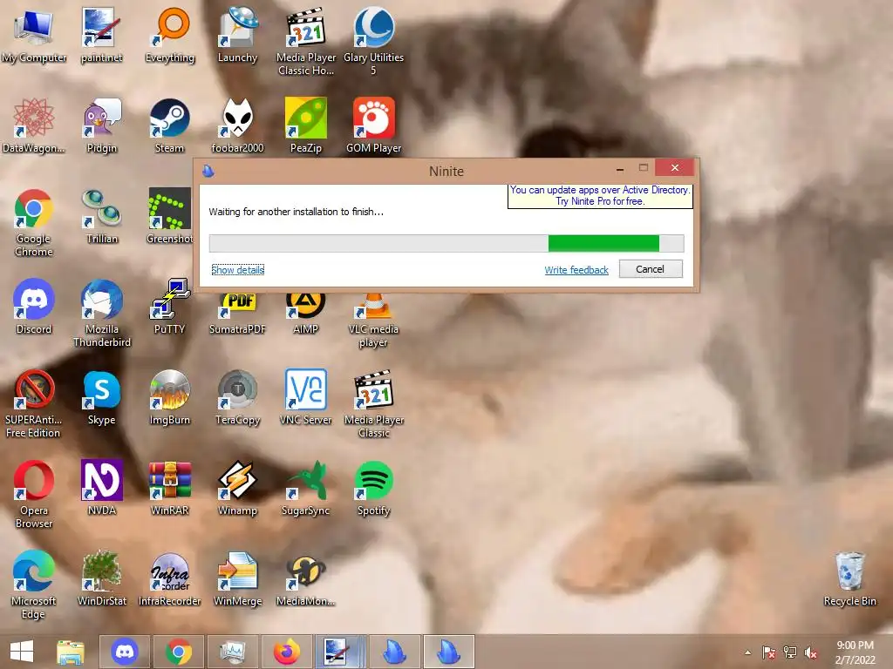Screen dimensions: 893x669
Task: Open Glary Utilities 5 shortcut
Action: [x=373, y=41]
